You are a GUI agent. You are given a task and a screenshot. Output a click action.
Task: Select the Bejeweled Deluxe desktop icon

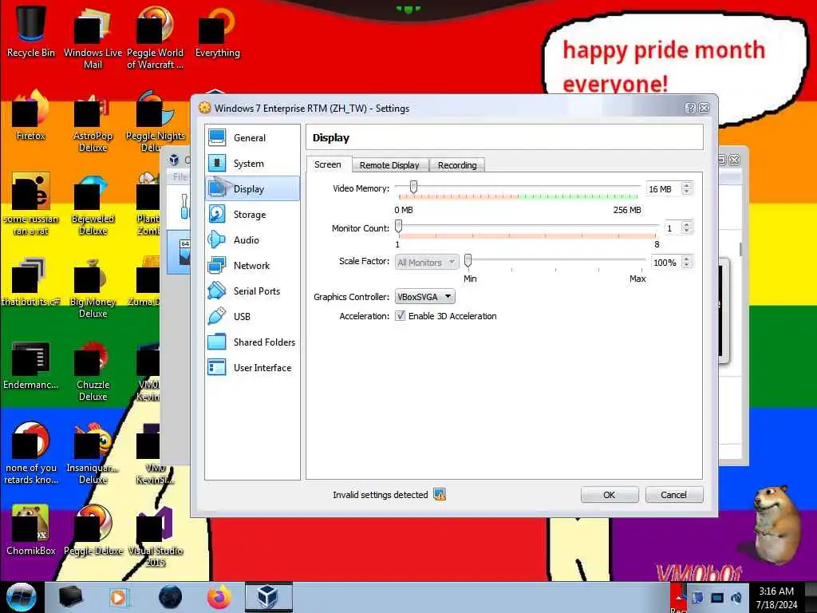coord(93,205)
